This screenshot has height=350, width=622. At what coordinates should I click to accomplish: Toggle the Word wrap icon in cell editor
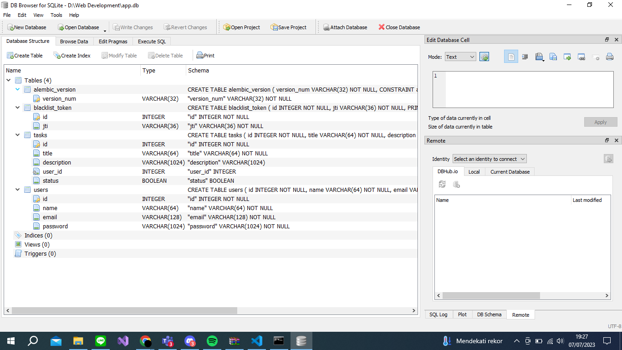[525, 57]
